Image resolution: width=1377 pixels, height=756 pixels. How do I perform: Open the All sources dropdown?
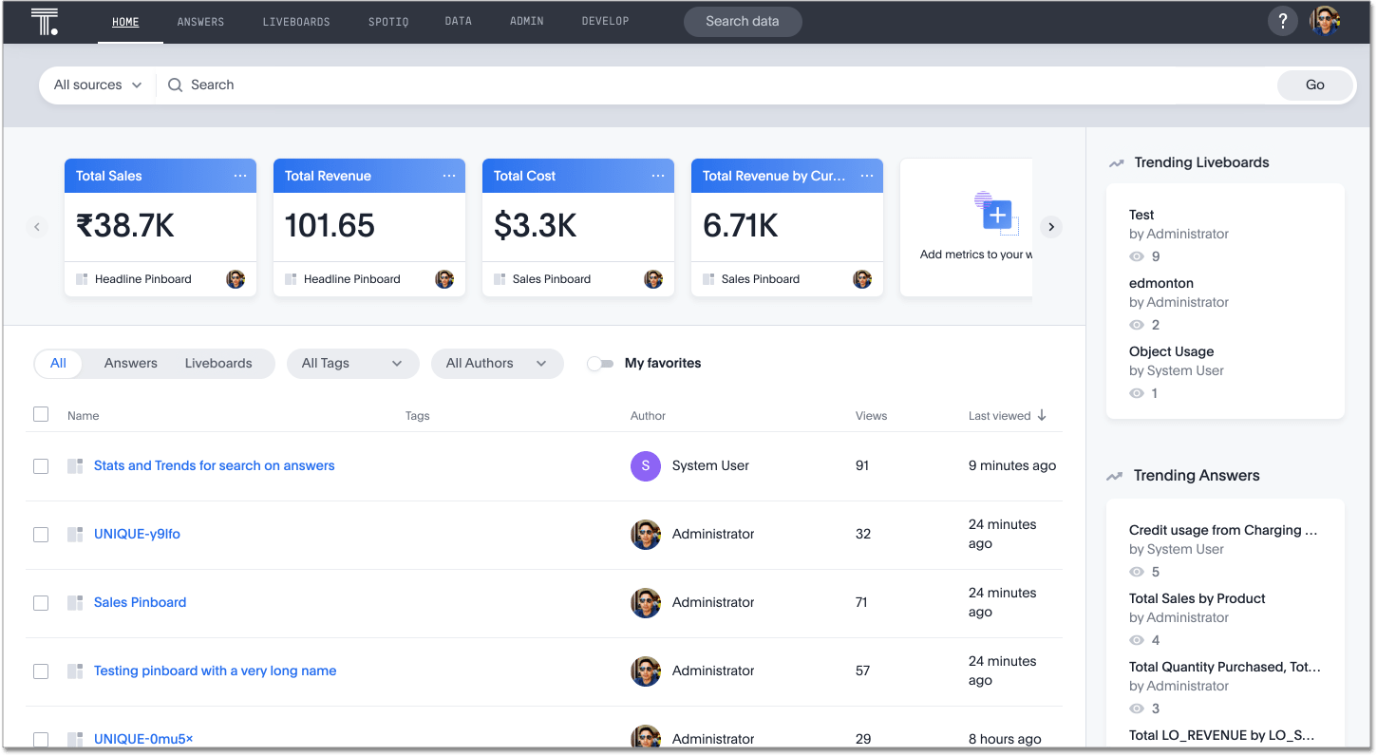[95, 85]
